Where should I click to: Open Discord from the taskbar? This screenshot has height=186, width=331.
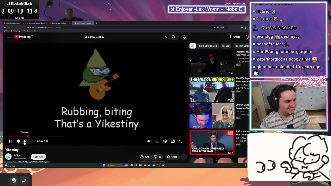click(x=154, y=165)
